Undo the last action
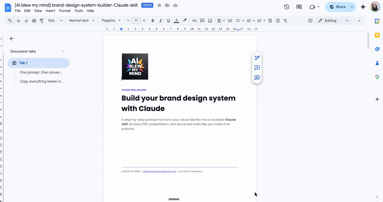The image size is (383, 202). [x=18, y=20]
